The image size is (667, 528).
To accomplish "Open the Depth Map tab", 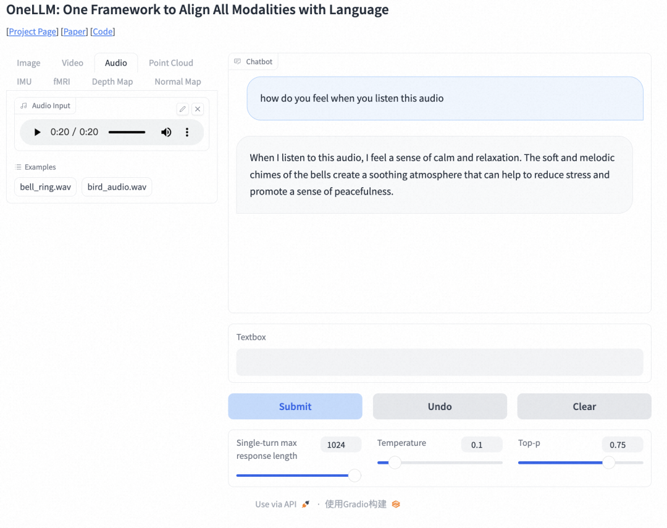I will coord(112,82).
